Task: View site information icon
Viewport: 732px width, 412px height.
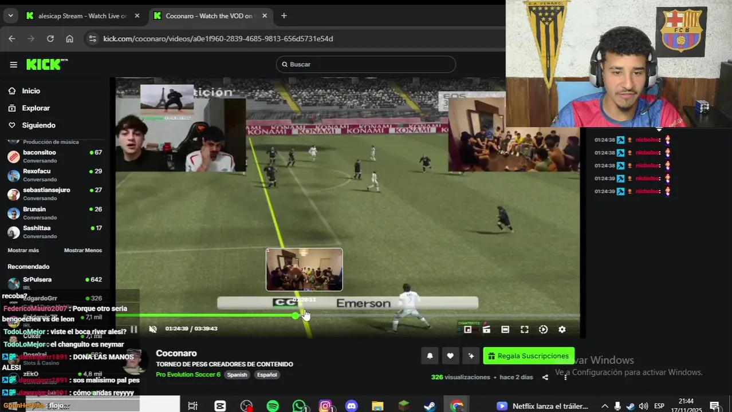Action: coord(92,39)
